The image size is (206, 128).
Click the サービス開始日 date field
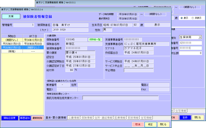click(x=139, y=61)
